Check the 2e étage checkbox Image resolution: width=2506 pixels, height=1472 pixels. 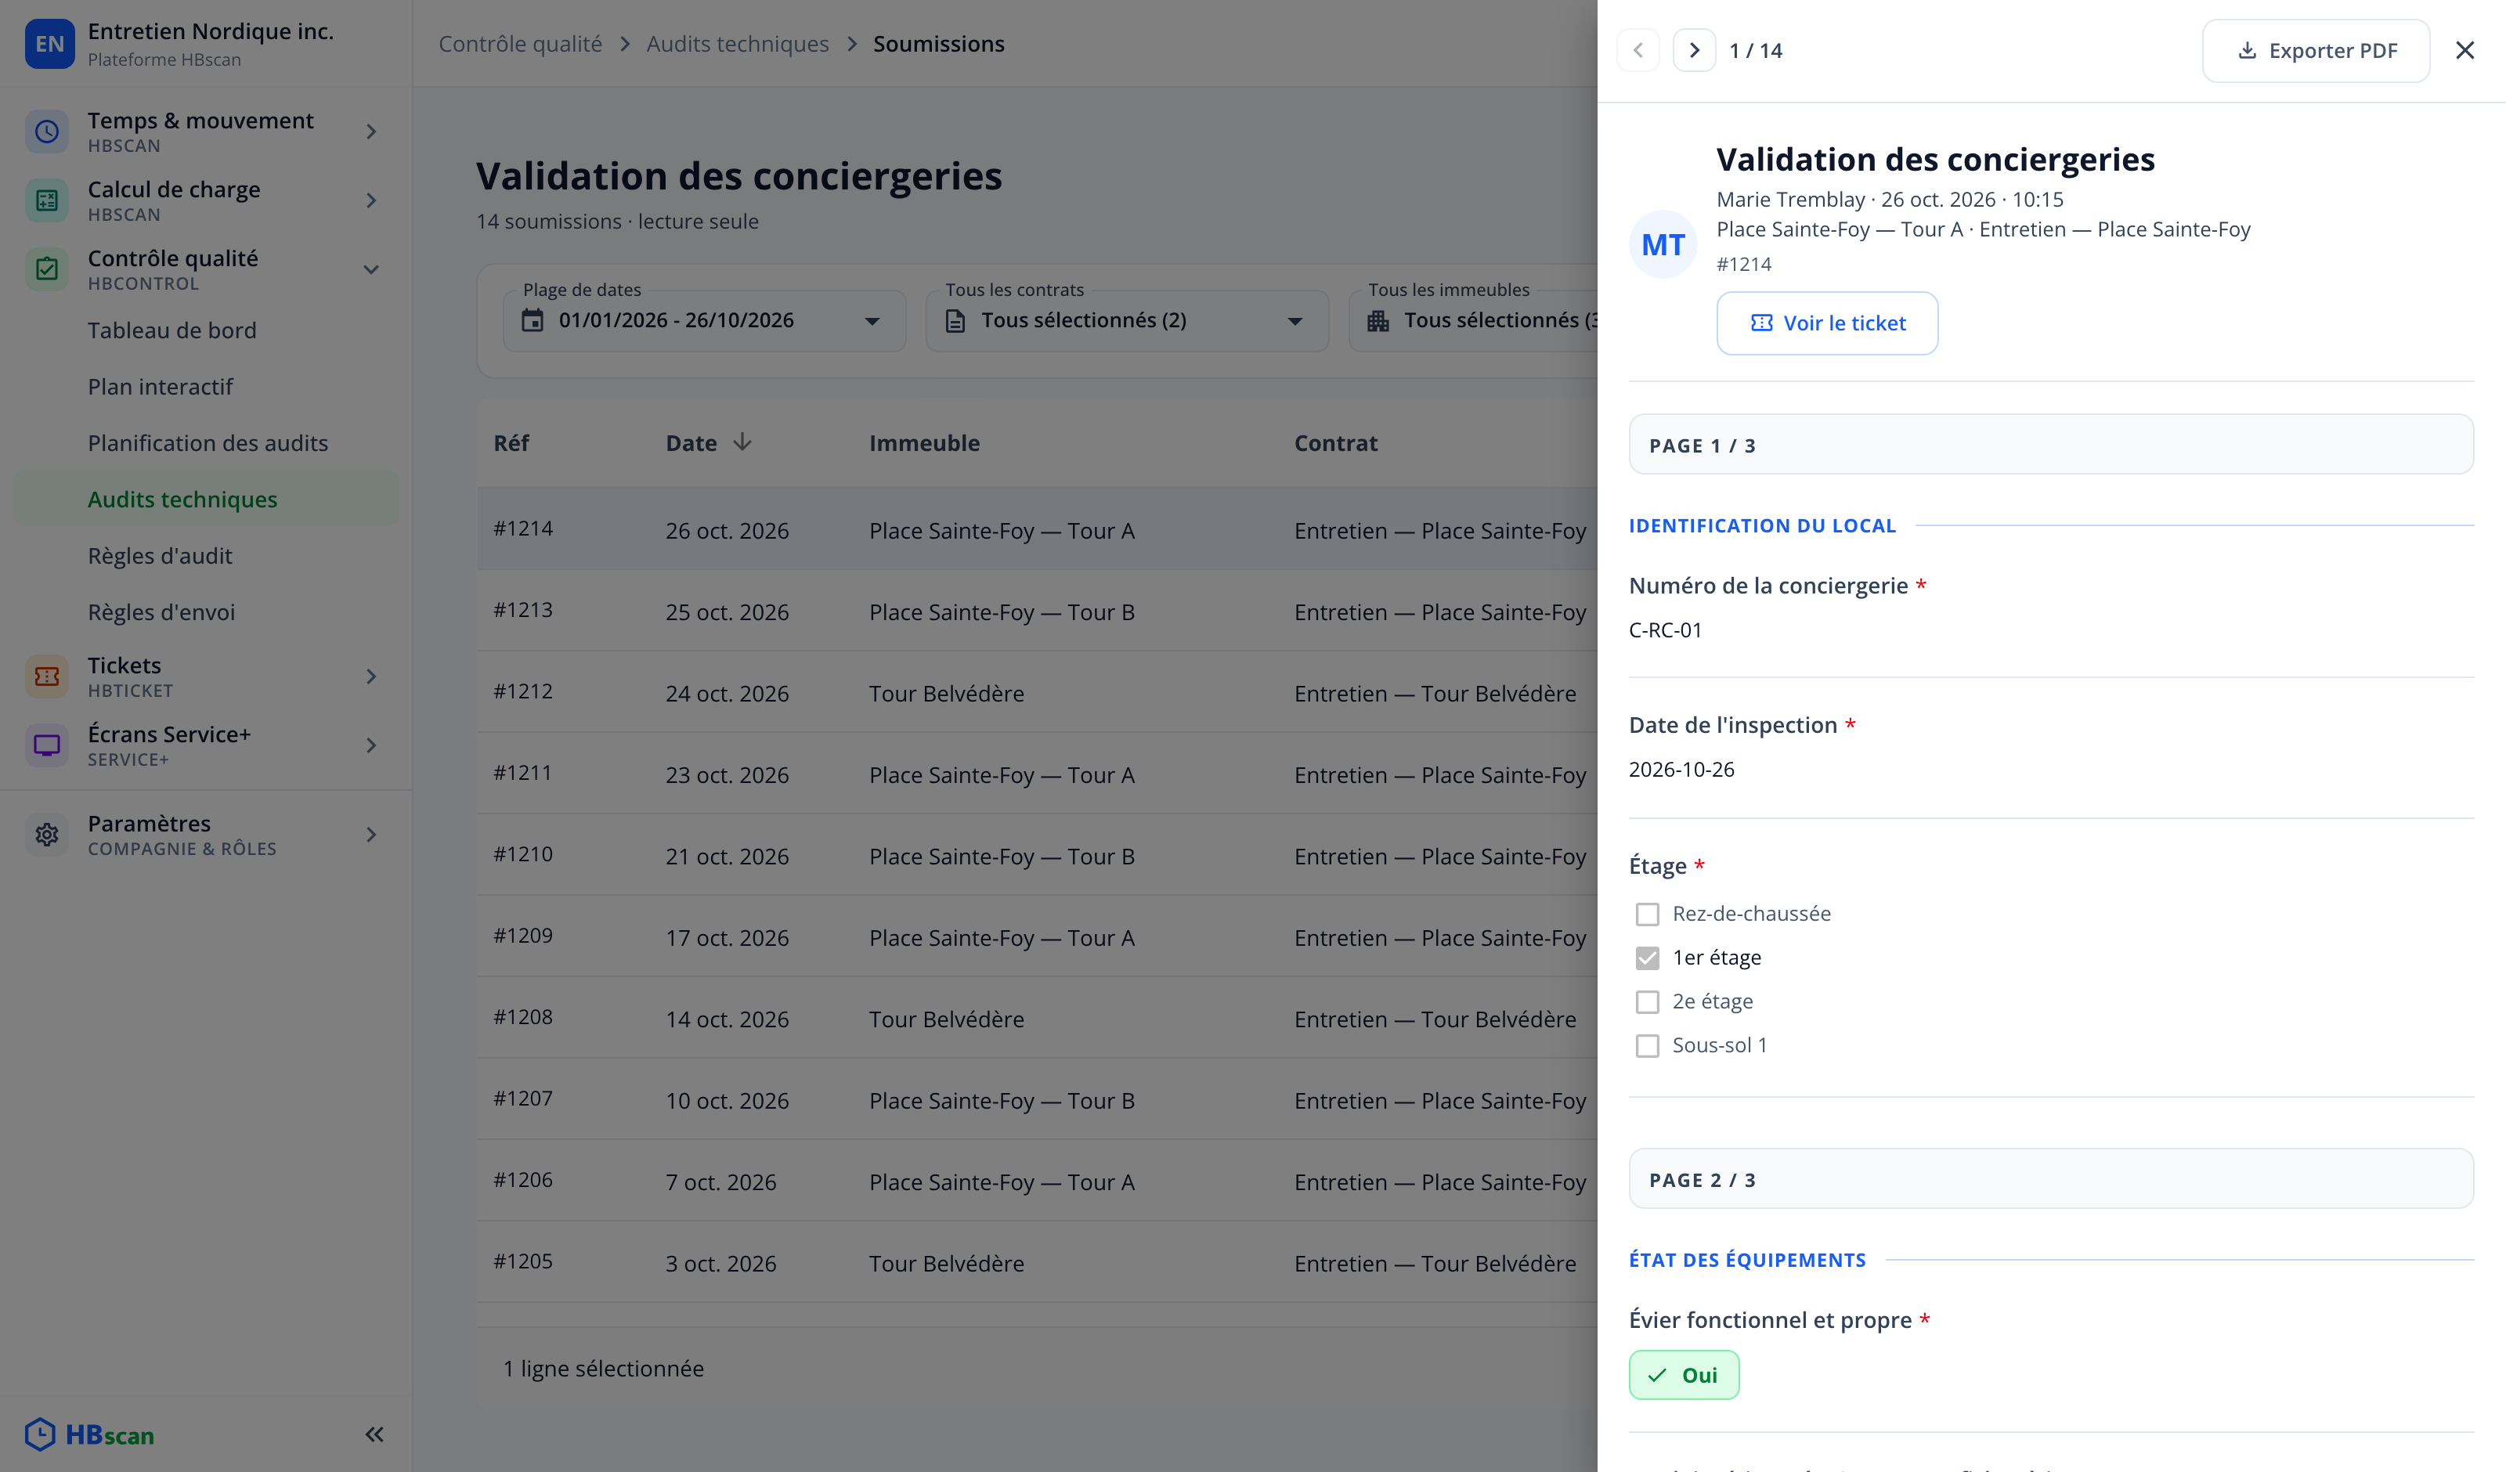(x=1648, y=1001)
